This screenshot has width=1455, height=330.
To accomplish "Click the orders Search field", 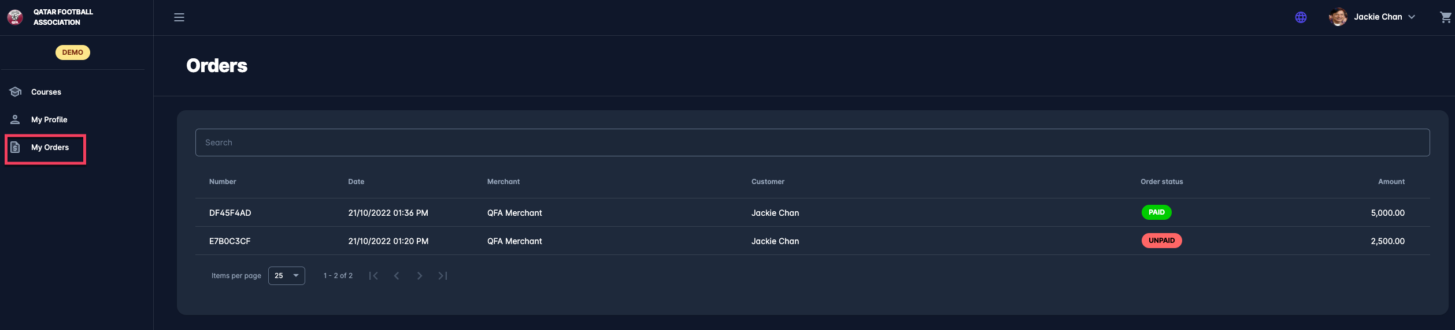I will (812, 142).
